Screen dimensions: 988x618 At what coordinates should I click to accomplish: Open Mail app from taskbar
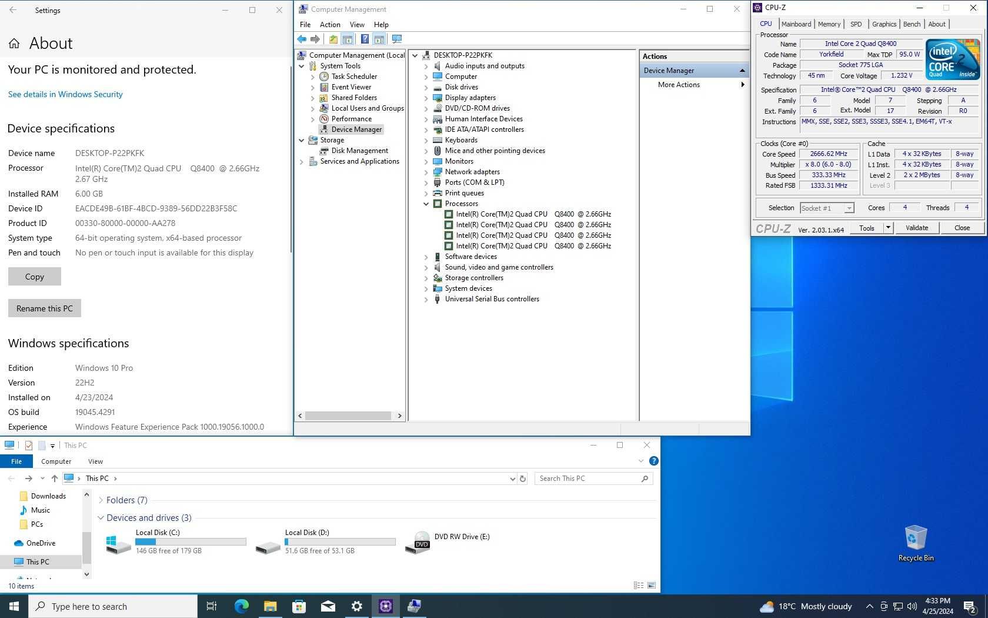pyautogui.click(x=328, y=606)
